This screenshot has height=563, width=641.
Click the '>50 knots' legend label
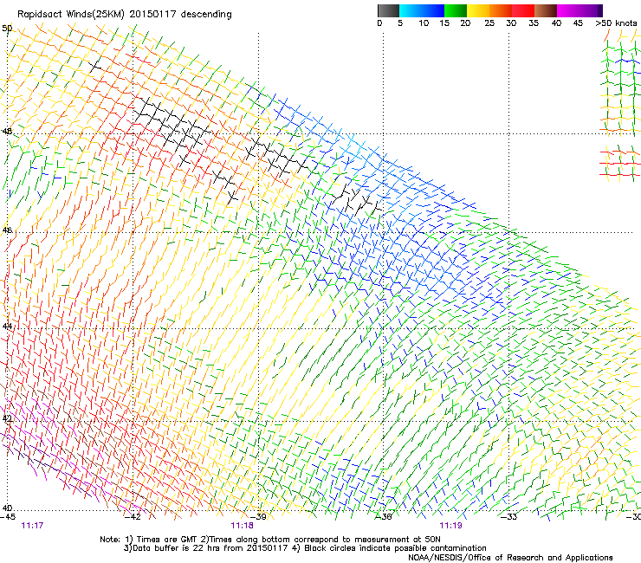coord(616,23)
